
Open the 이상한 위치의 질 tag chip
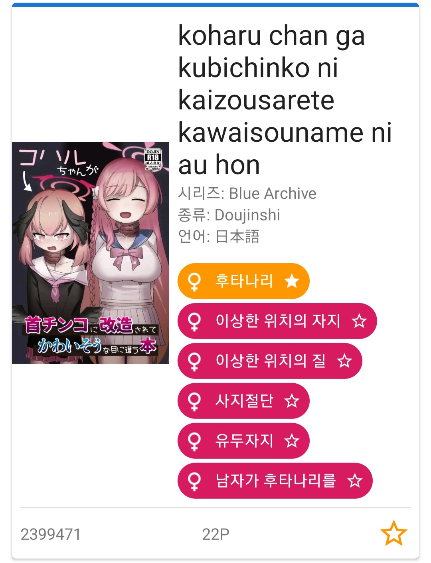click(270, 361)
